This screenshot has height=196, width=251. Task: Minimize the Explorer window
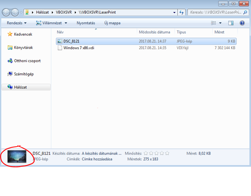(223, 4)
